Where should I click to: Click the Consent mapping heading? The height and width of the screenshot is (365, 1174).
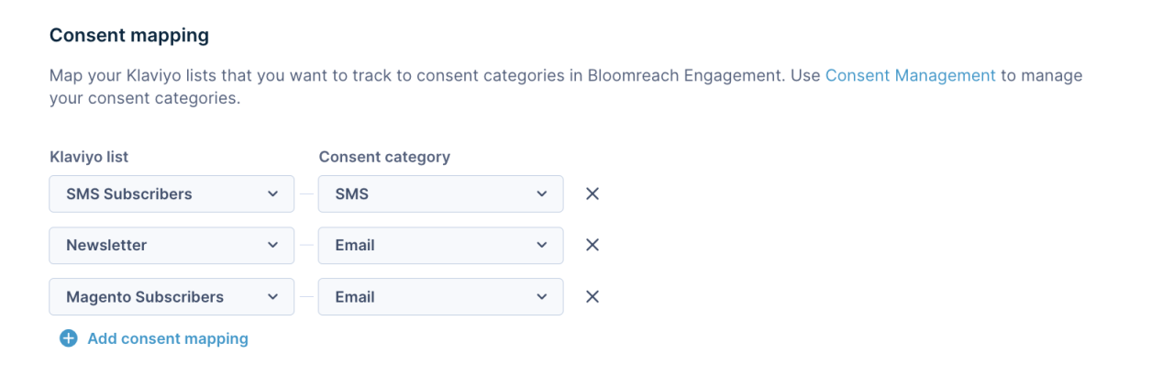129,36
